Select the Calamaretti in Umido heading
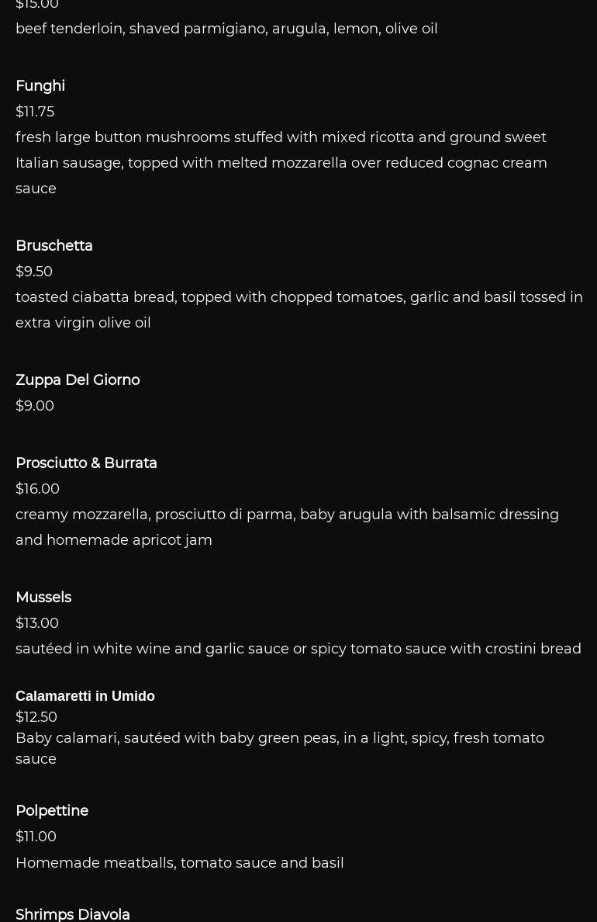Viewport: 597px width, 922px height. click(x=85, y=696)
